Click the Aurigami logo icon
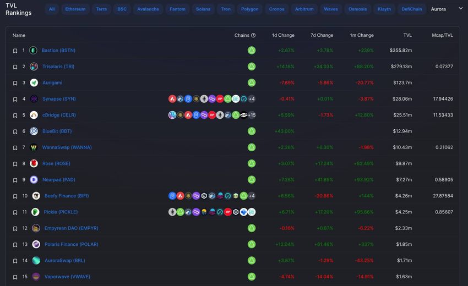The image size is (468, 286). coord(34,82)
